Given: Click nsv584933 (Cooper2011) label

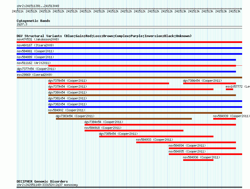Looking at the screenshot, I should click(154, 140).
